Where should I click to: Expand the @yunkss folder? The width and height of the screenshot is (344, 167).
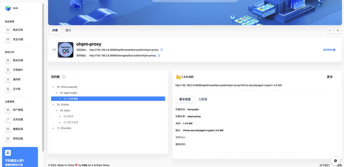point(53,128)
